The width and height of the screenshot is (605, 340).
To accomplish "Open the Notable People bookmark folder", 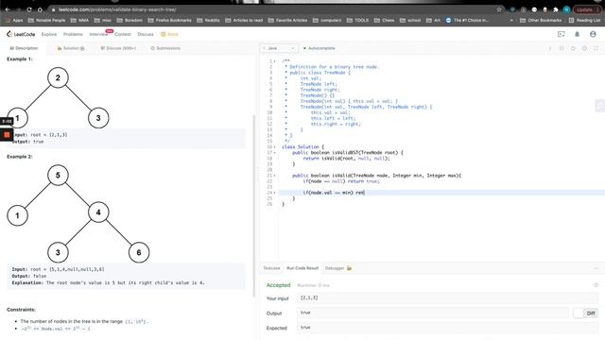I will click(46, 20).
